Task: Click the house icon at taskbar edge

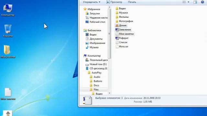Action: click(8, 113)
